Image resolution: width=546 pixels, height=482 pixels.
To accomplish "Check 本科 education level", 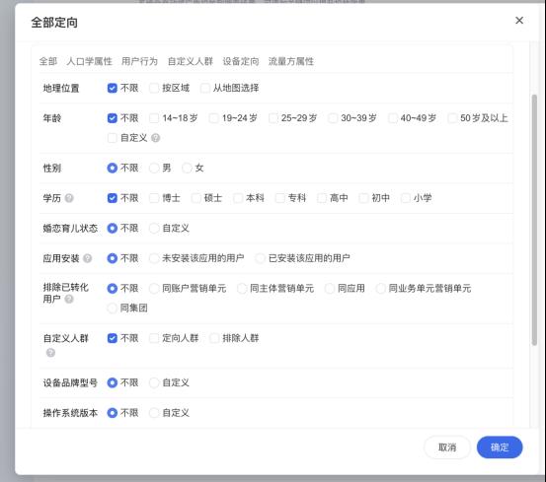I will click(238, 198).
